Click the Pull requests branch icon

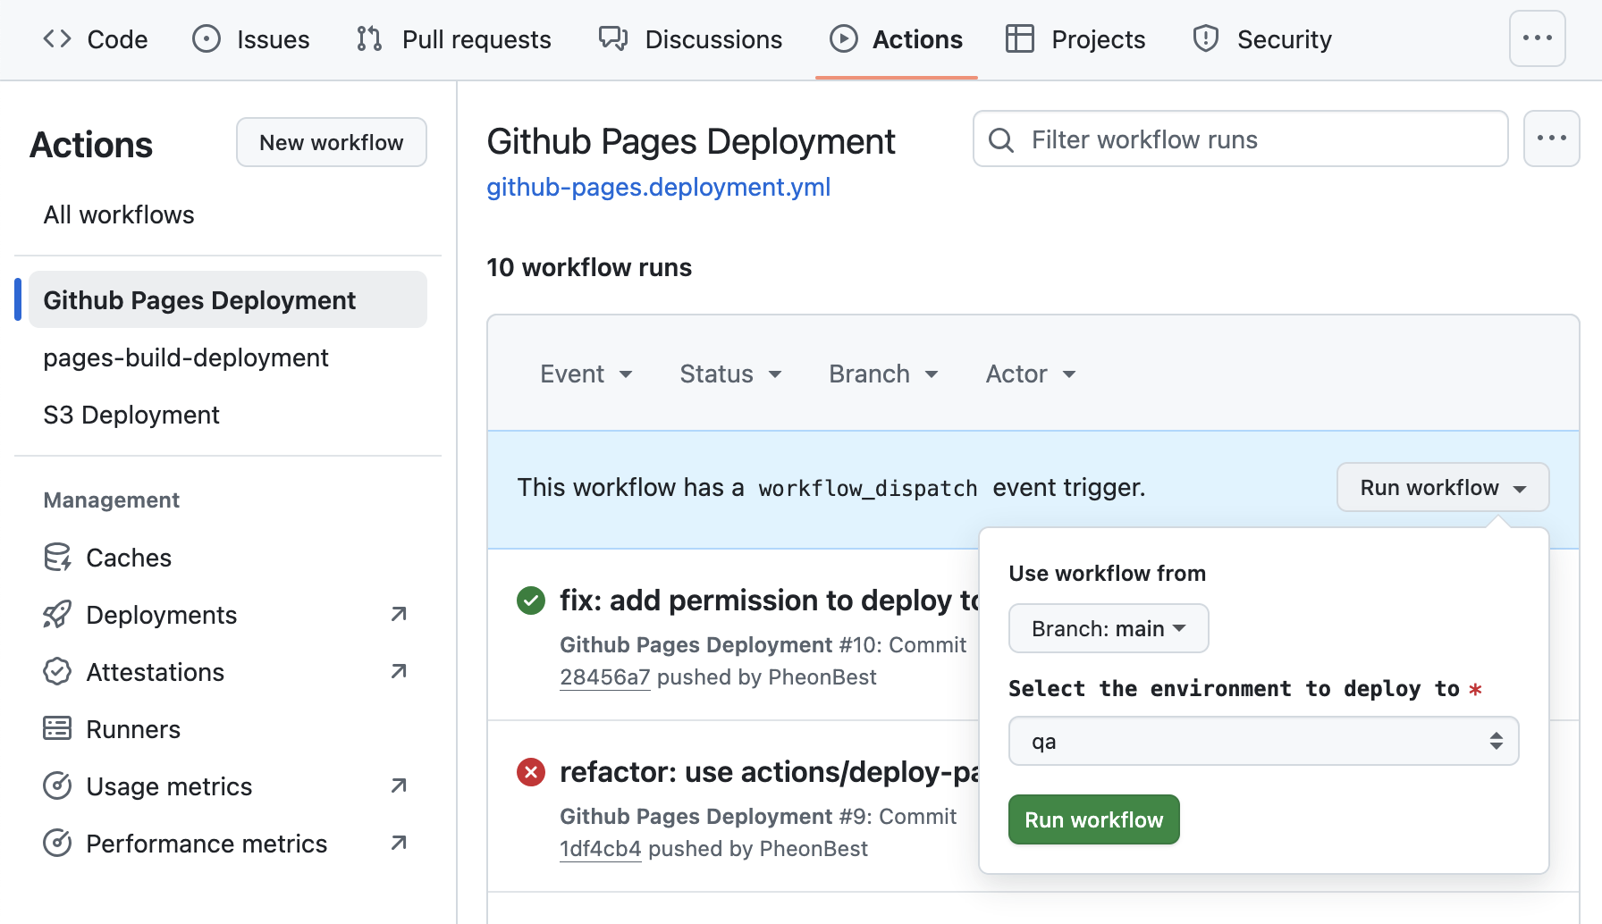(x=369, y=38)
